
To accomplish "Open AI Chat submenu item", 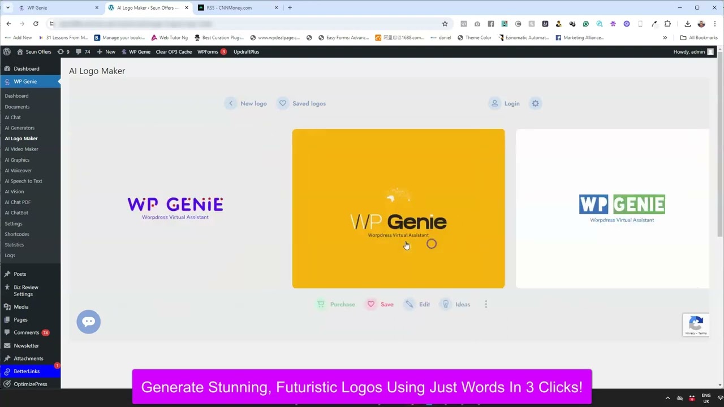I will [12, 117].
